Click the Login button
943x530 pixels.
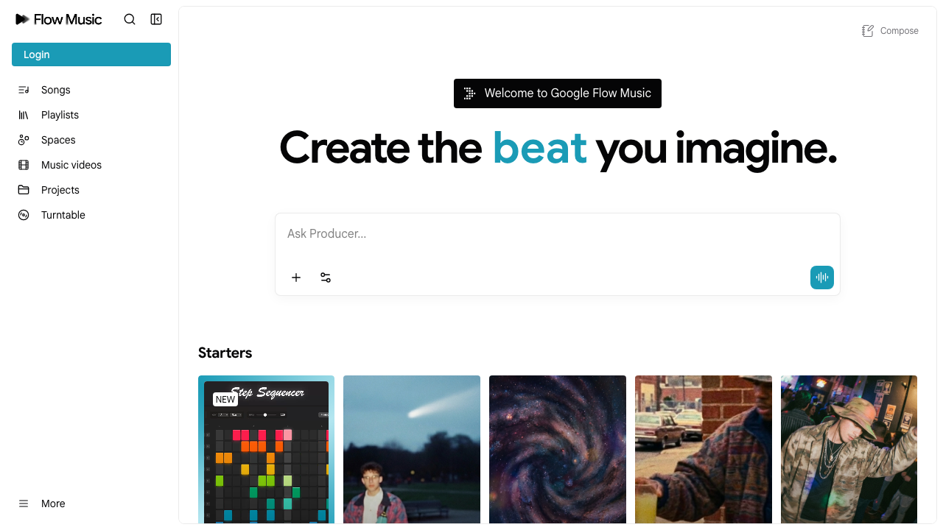(91, 54)
